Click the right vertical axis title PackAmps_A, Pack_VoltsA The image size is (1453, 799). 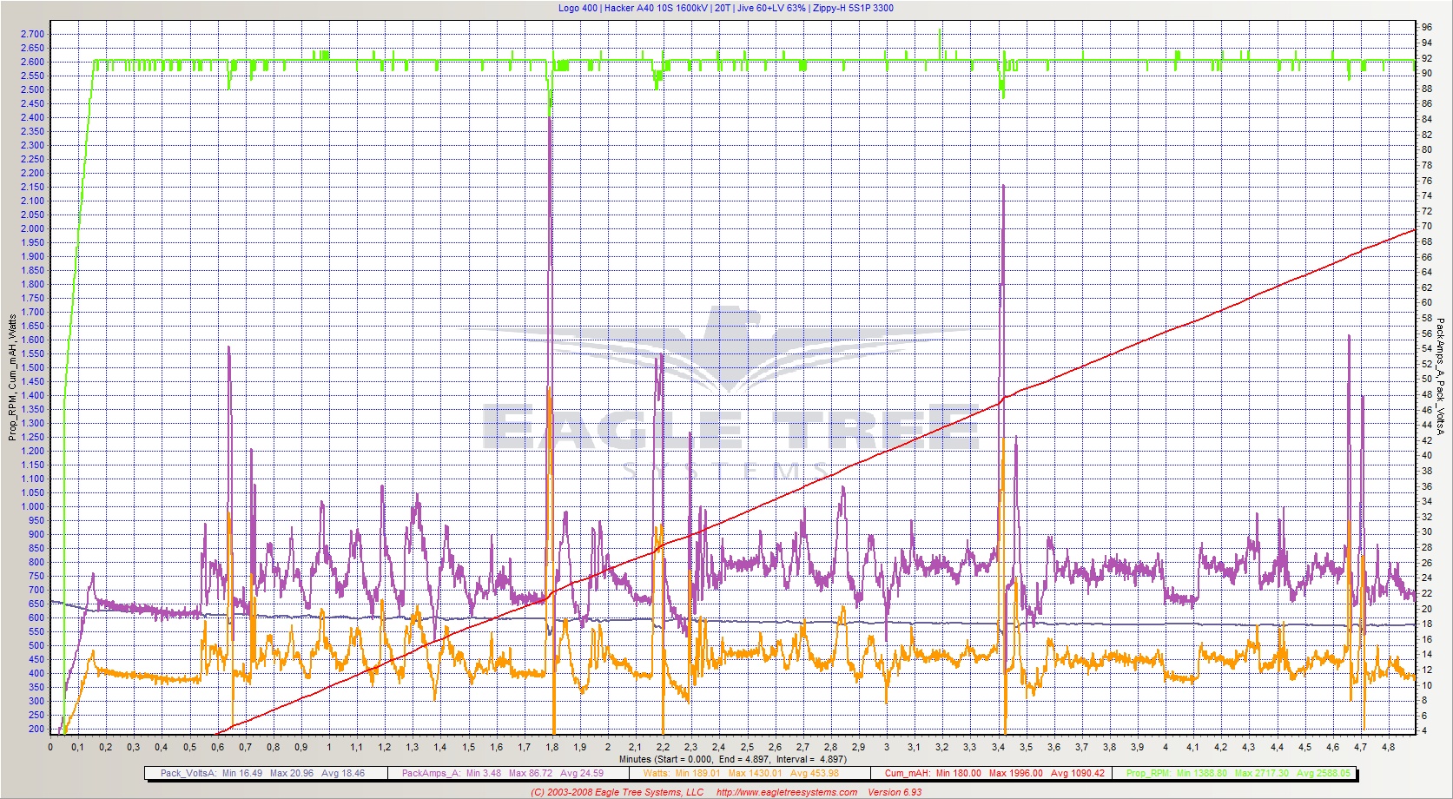1439,377
